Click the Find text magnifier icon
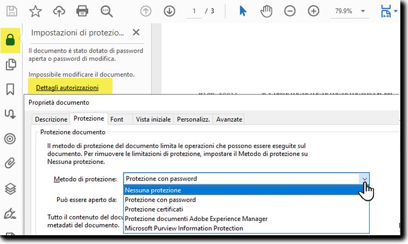The width and height of the screenshot is (408, 244). click(106, 12)
